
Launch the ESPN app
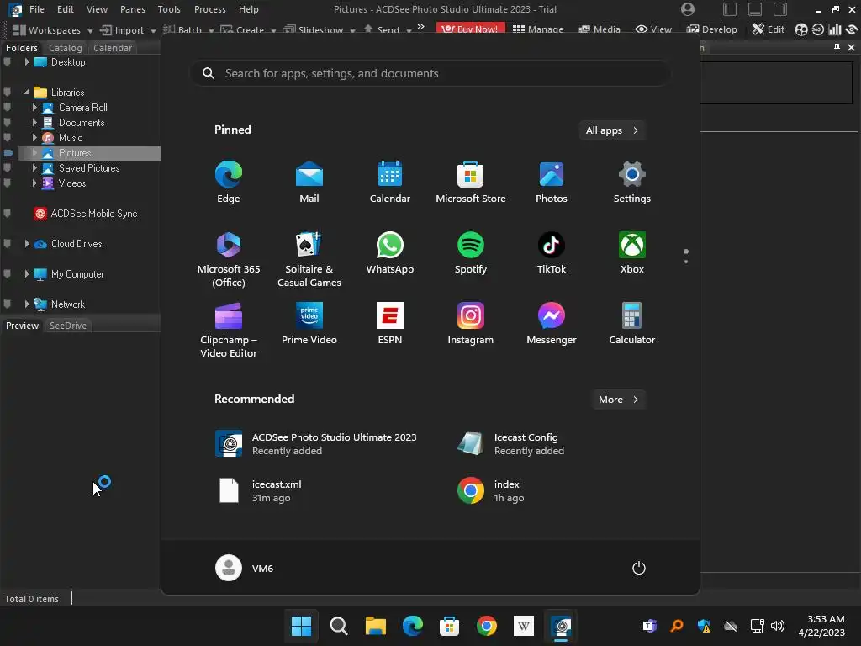pos(390,324)
